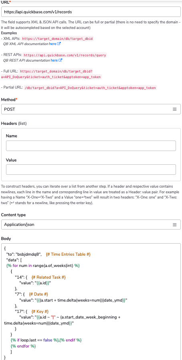Screen dimensions: 182x360
Task: Click the Partial URL example code snippet
Action: tap(91, 88)
